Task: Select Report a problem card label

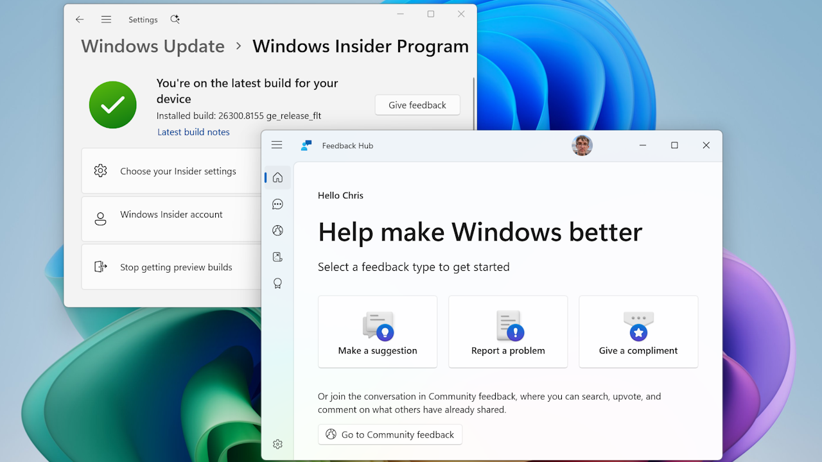Action: point(508,350)
